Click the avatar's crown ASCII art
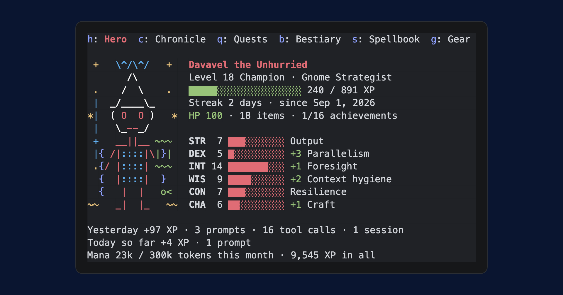Viewport: 563px width, 295px height. click(133, 65)
